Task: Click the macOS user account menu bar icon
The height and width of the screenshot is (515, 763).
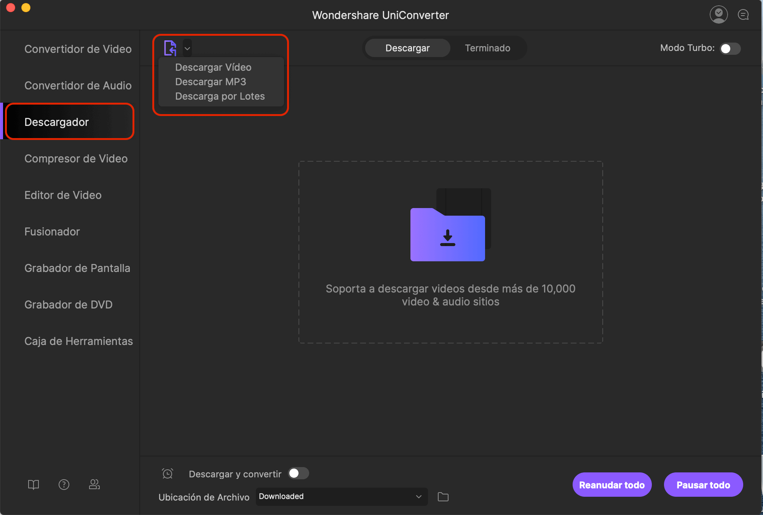Action: [720, 14]
